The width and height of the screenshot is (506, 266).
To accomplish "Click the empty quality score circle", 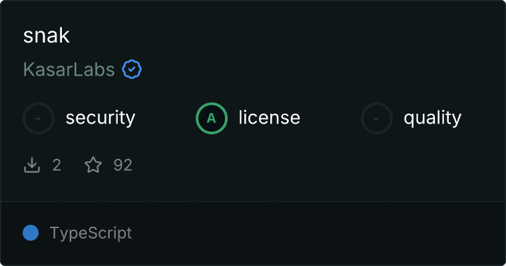I will 377,118.
